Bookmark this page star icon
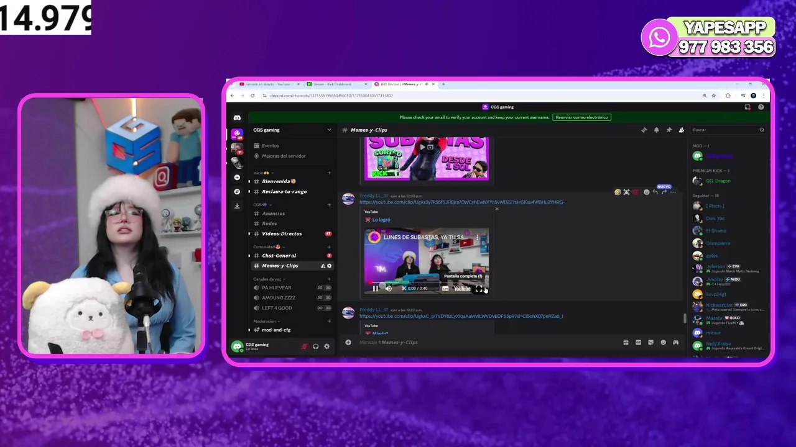 coord(713,96)
